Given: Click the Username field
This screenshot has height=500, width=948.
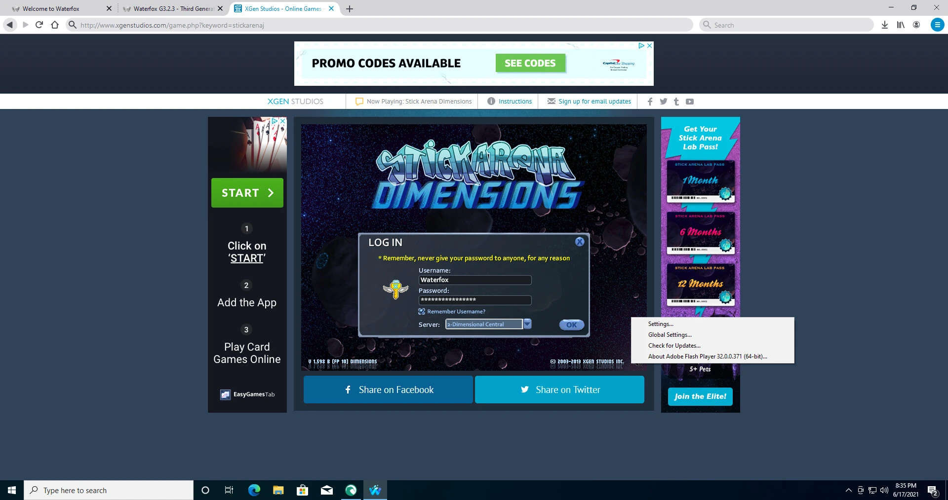Looking at the screenshot, I should 475,280.
